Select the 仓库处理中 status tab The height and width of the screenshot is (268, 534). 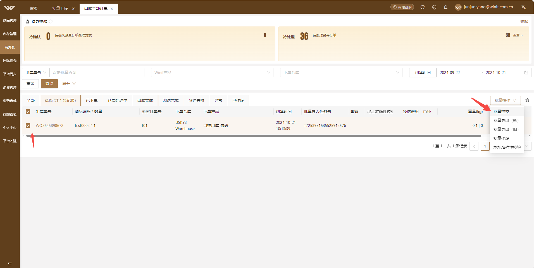point(118,100)
